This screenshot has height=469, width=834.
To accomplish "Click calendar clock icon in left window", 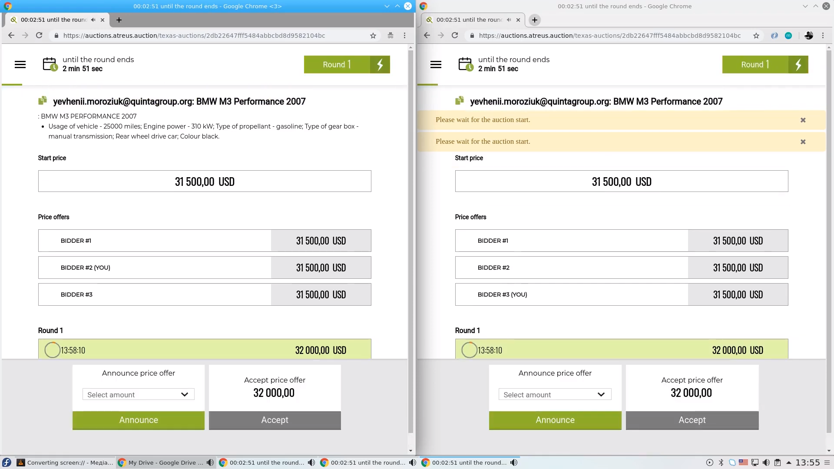I will 50,64.
